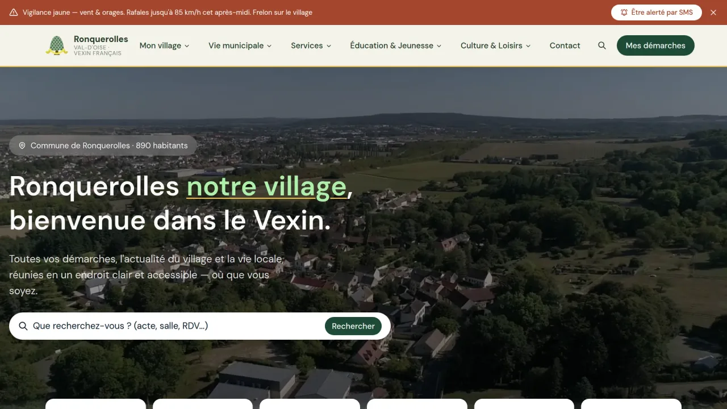Viewport: 727px width, 409px height.
Task: Go to the Contact page
Action: click(565, 45)
